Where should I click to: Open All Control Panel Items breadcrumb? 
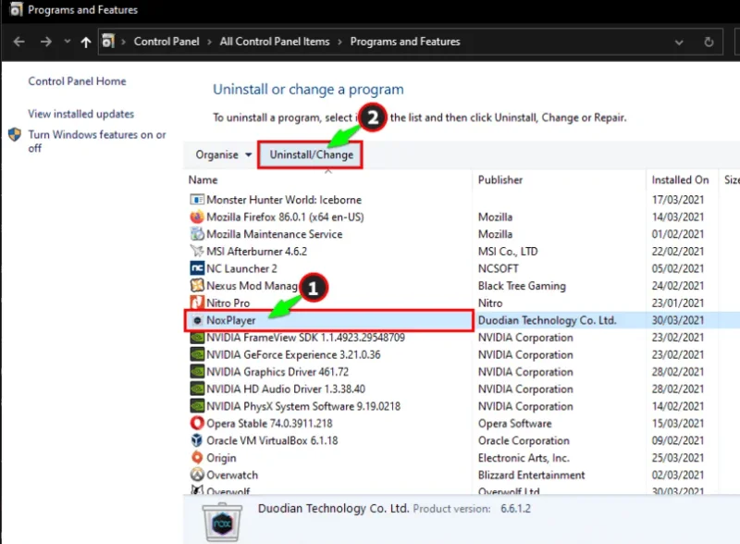275,42
